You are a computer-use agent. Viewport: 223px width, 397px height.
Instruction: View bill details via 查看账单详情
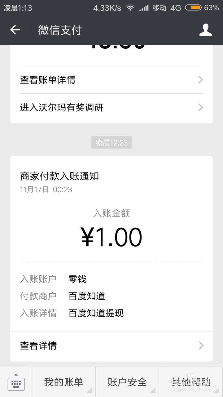pyautogui.click(x=48, y=80)
